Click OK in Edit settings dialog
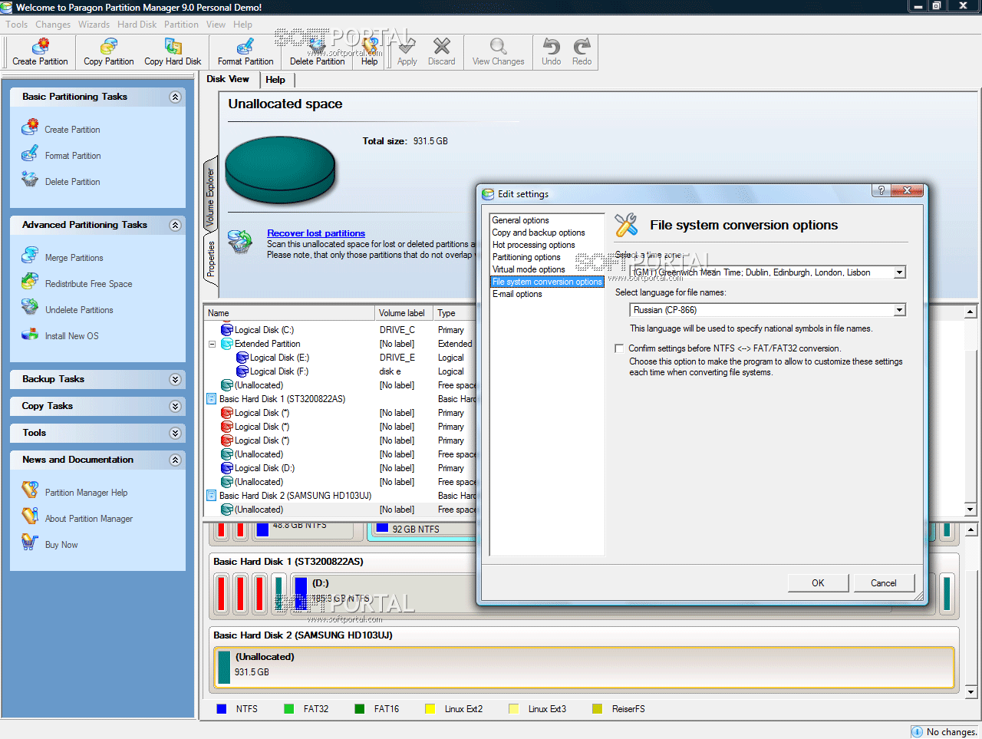The height and width of the screenshot is (739, 982). [818, 583]
